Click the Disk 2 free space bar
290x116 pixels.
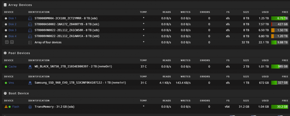pos(280,24)
